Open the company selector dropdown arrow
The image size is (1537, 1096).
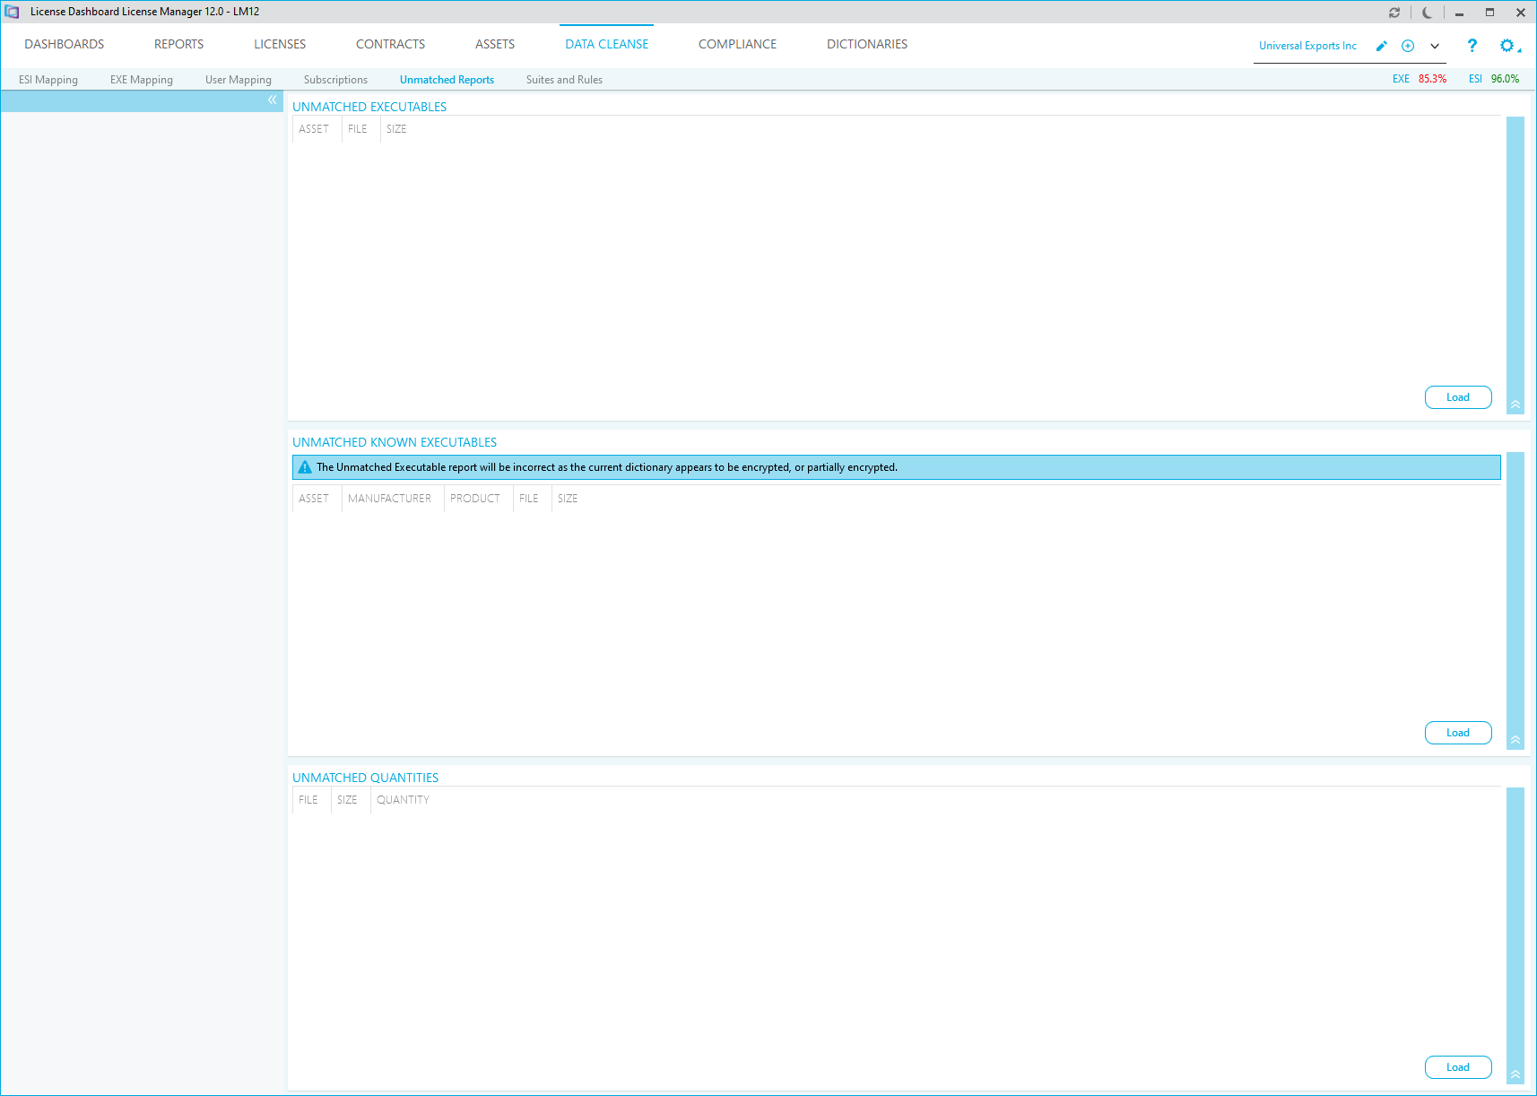(1435, 46)
